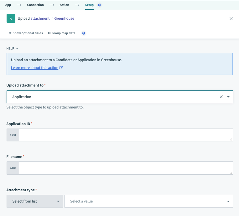Viewport: 239px width, 216px height.
Task: Click help icon beside Group map data
Action: 84,33
